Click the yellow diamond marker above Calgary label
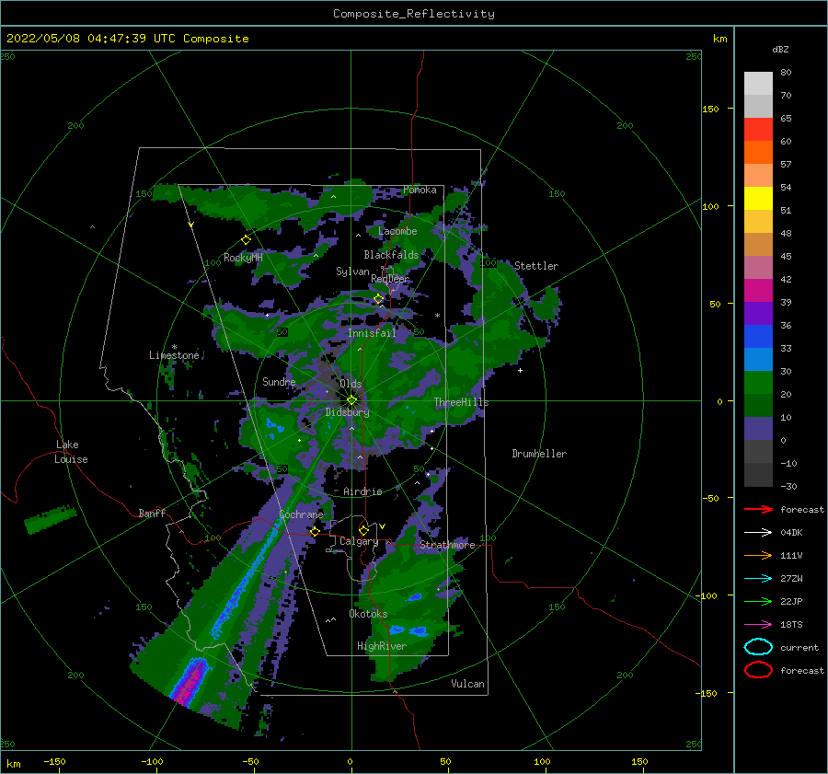828x774 pixels. pyautogui.click(x=363, y=530)
